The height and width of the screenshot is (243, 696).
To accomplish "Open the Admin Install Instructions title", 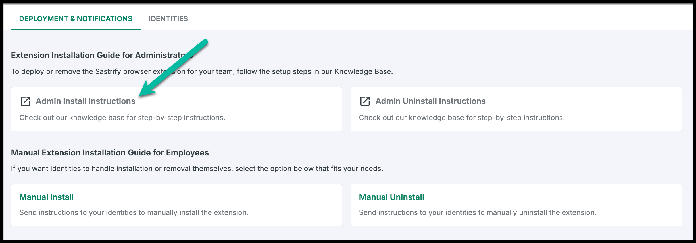I will [85, 101].
